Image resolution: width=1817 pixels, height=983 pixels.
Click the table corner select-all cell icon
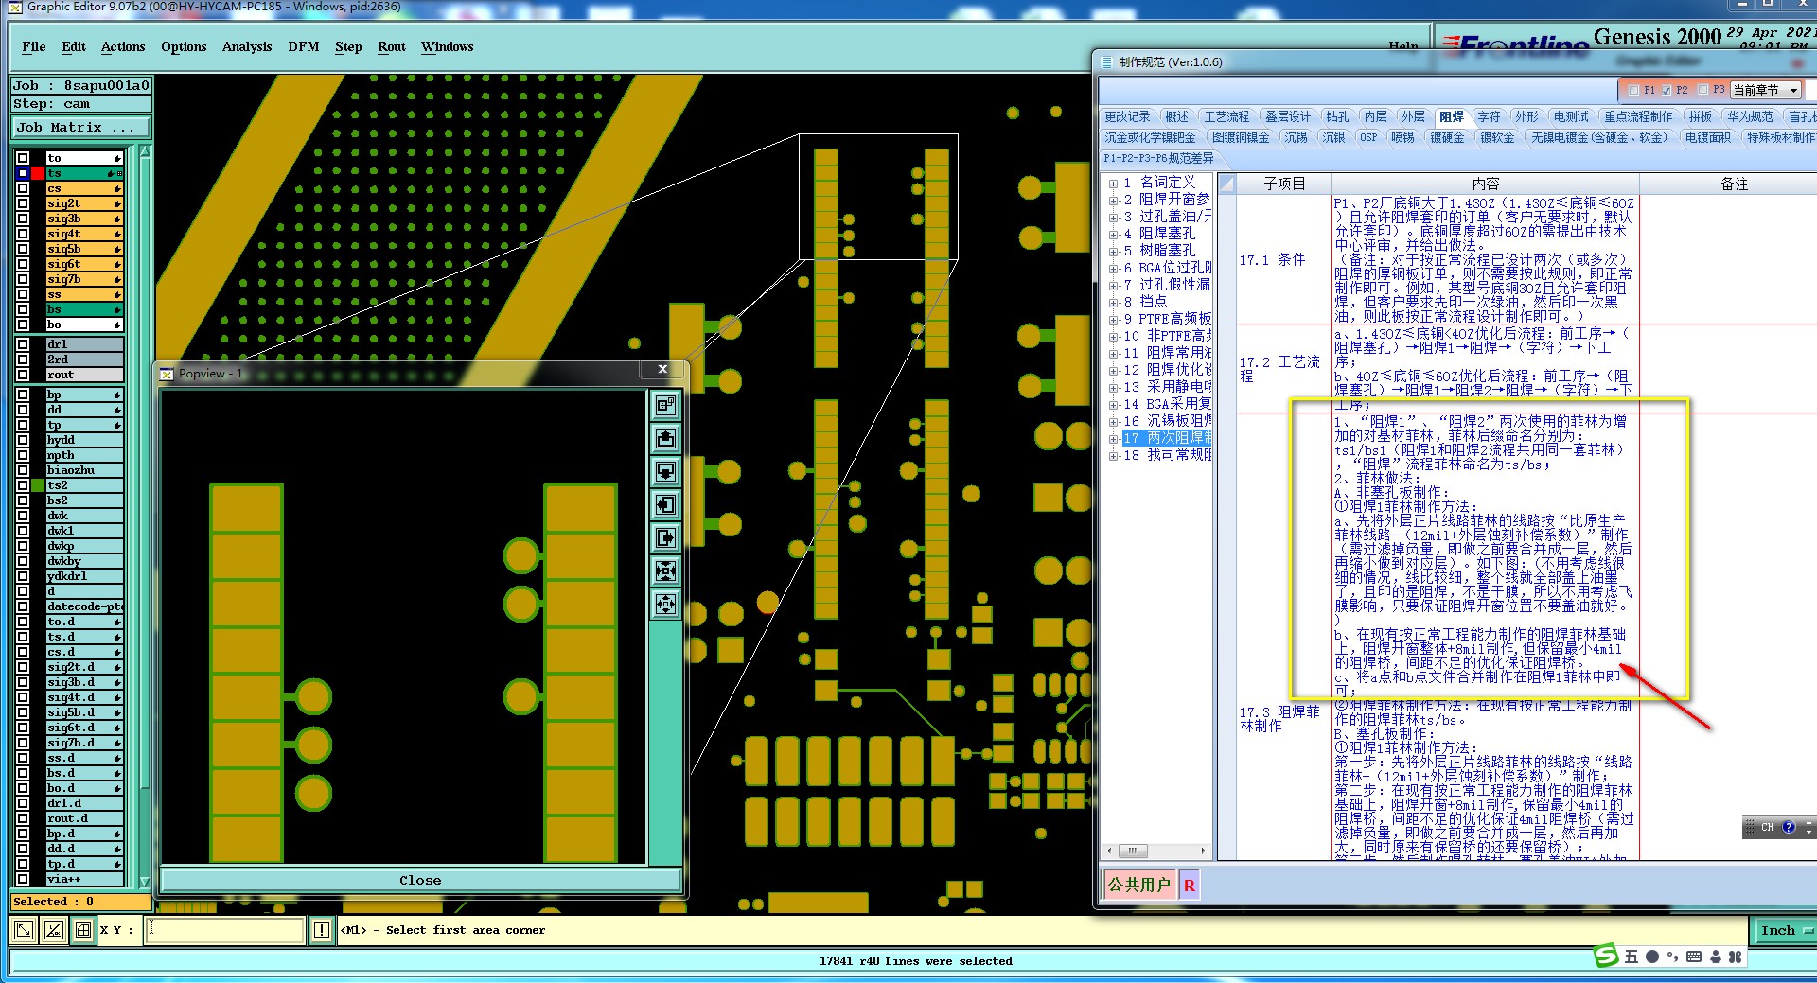(1226, 184)
